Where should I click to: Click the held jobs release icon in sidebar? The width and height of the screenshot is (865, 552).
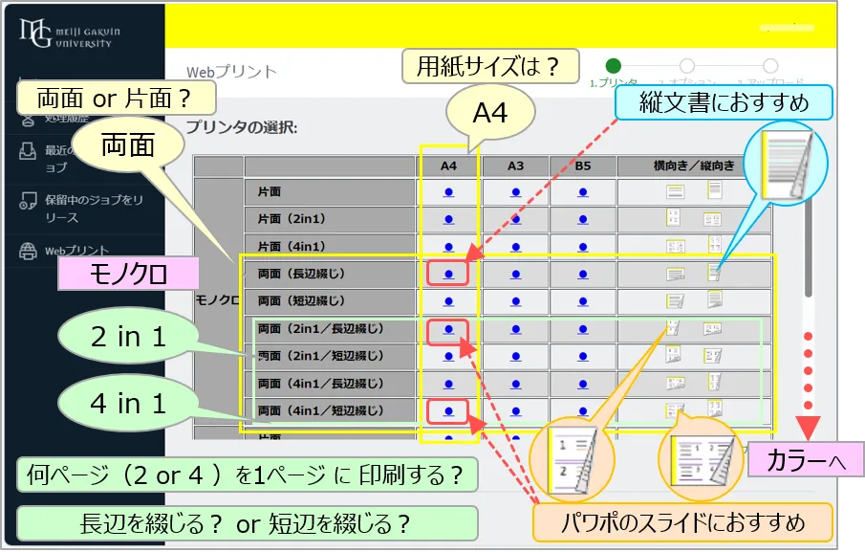pos(29,202)
